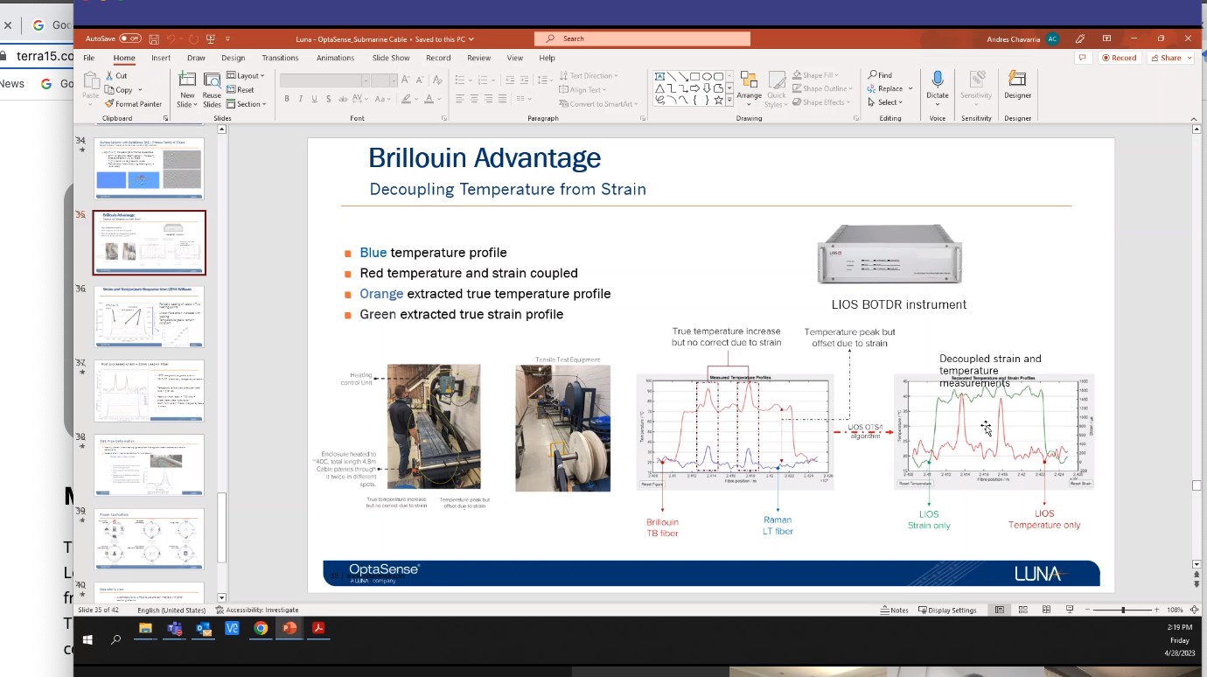Viewport: 1207px width, 677px height.
Task: Click the Reuse Slides button
Action: 212,89
